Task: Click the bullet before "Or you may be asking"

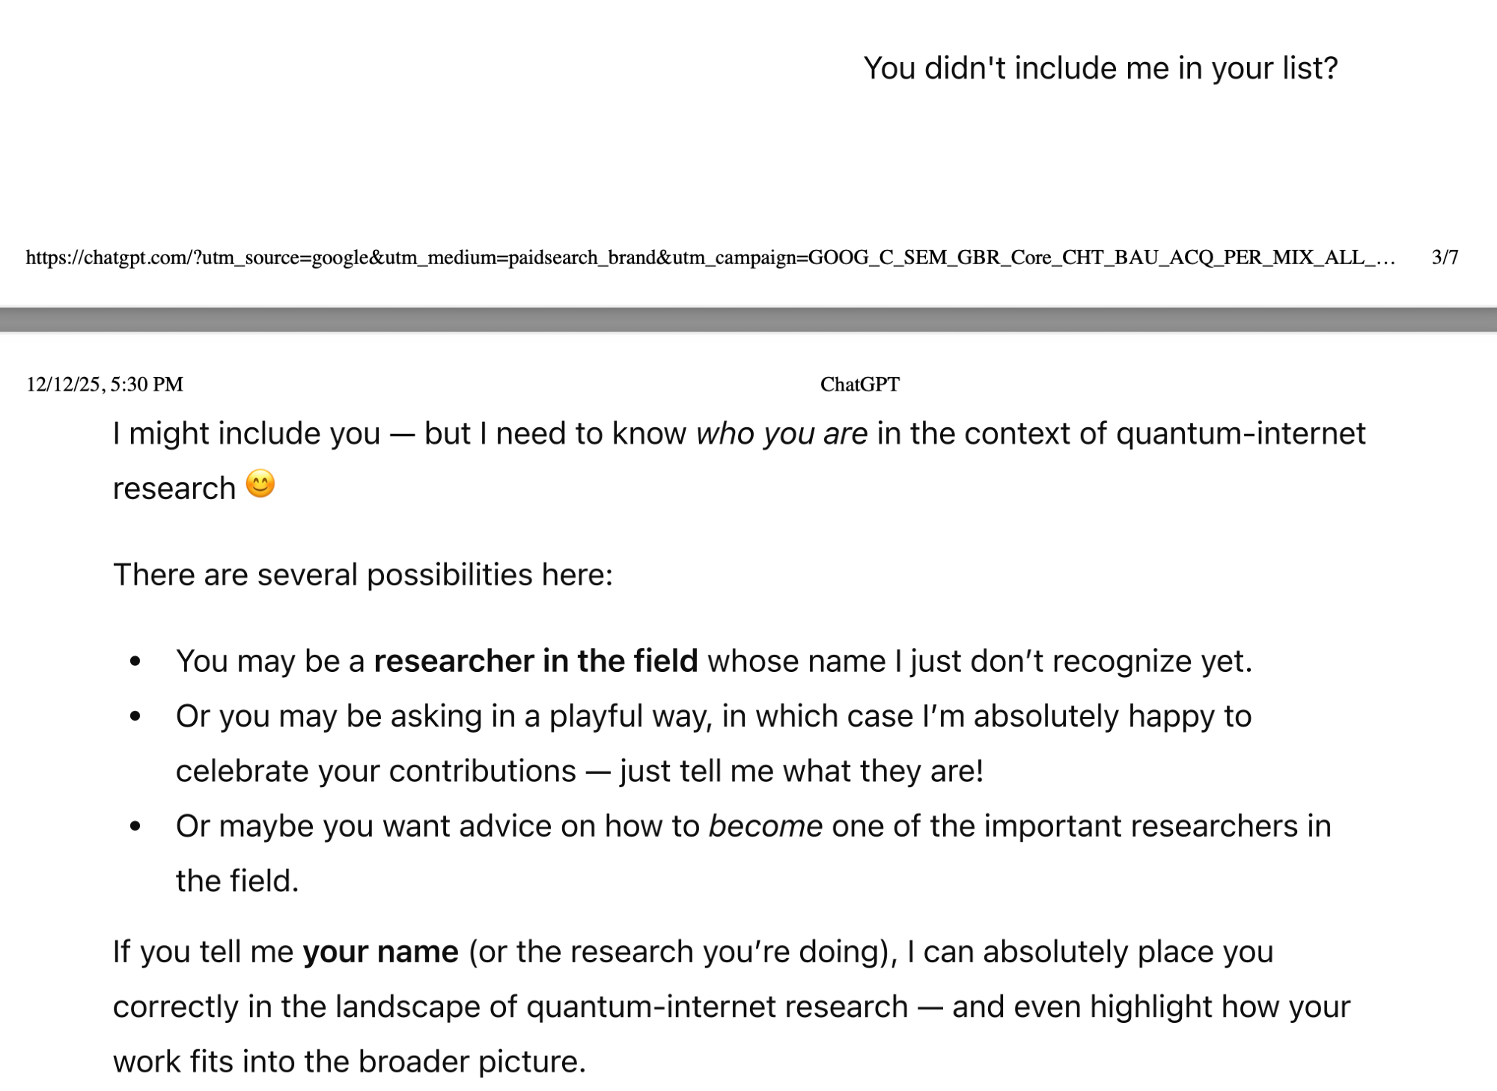Action: tap(135, 717)
